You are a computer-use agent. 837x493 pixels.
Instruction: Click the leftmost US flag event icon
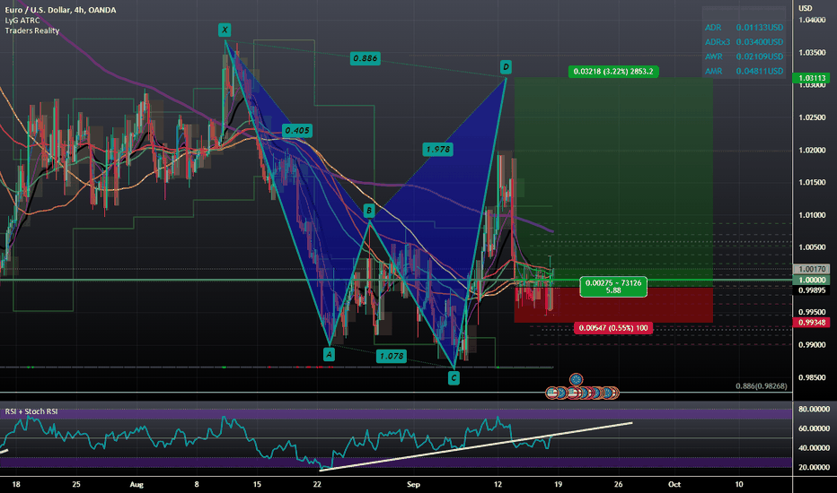click(x=551, y=394)
